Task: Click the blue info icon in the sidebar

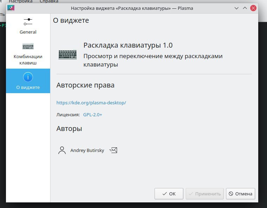Action: click(28, 77)
